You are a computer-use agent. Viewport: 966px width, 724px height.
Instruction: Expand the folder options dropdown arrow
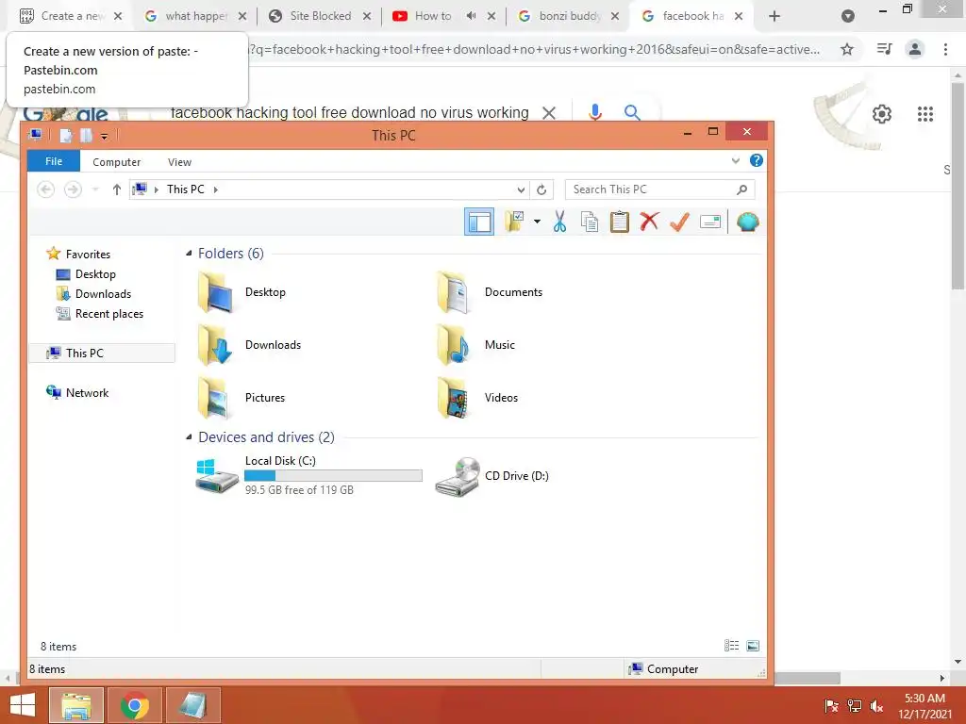click(537, 222)
